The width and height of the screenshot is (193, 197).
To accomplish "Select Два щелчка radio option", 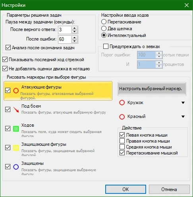I will pos(104,29).
